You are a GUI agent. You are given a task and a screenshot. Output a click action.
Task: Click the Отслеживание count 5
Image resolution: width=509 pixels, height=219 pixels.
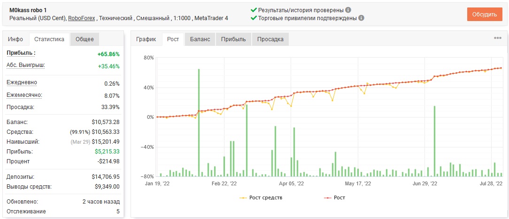point(118,212)
